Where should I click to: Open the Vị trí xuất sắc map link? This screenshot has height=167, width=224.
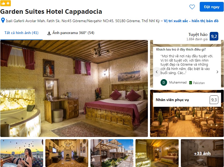point(191,21)
